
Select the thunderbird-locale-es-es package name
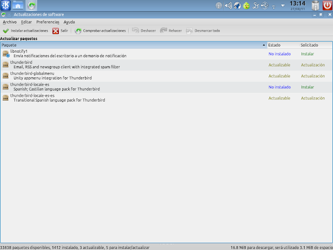[32, 96]
